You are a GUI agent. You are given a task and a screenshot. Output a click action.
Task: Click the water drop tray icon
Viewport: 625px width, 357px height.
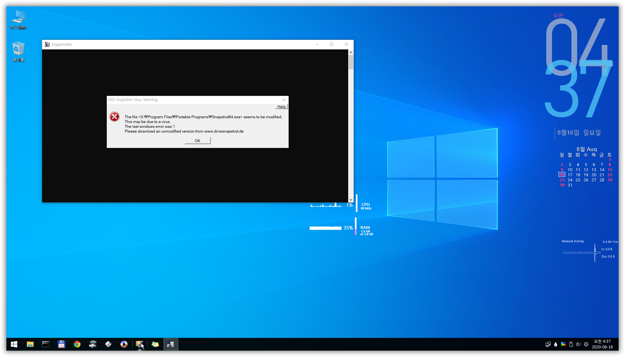click(x=556, y=344)
